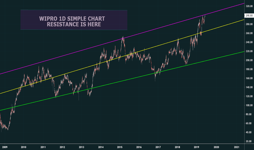Click the 2018 label on time axis
The image size is (254, 150).
click(177, 147)
